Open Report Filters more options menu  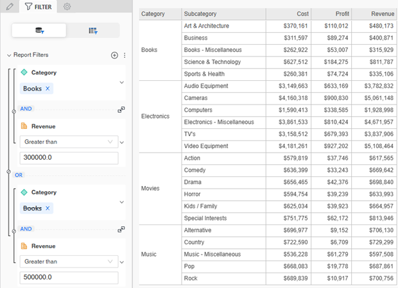tap(125, 55)
